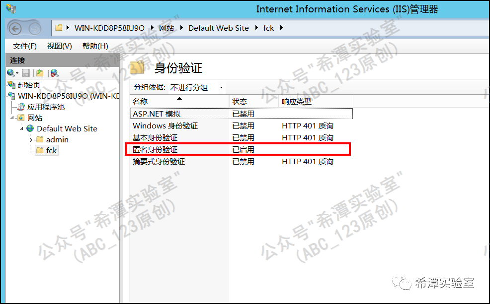Sort by the 状态 column header
Screen dimensions: 490x304
point(254,101)
